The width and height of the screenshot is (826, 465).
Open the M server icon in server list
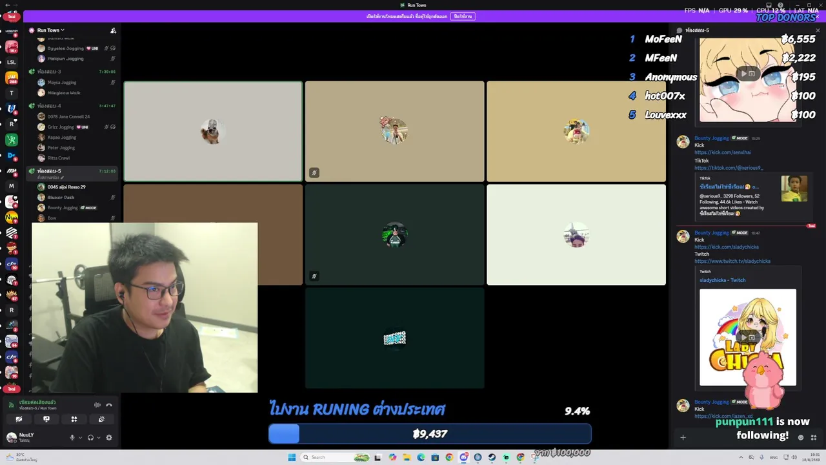pos(11,186)
